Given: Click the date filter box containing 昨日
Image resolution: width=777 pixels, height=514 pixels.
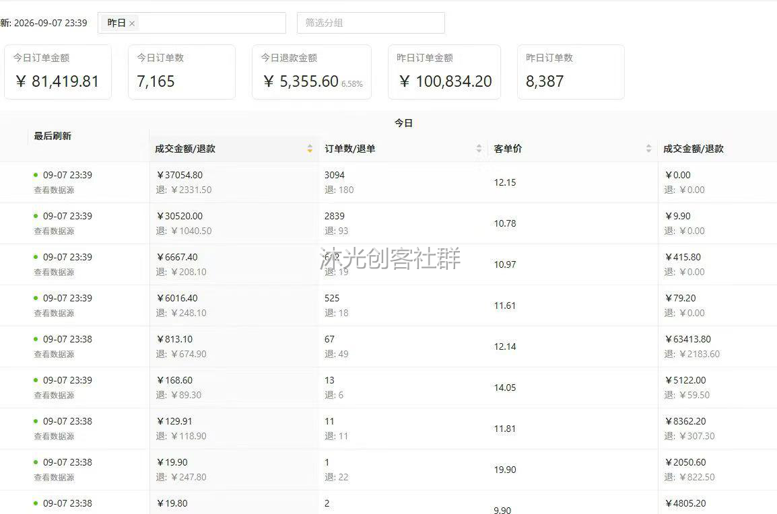Looking at the screenshot, I should (x=192, y=23).
